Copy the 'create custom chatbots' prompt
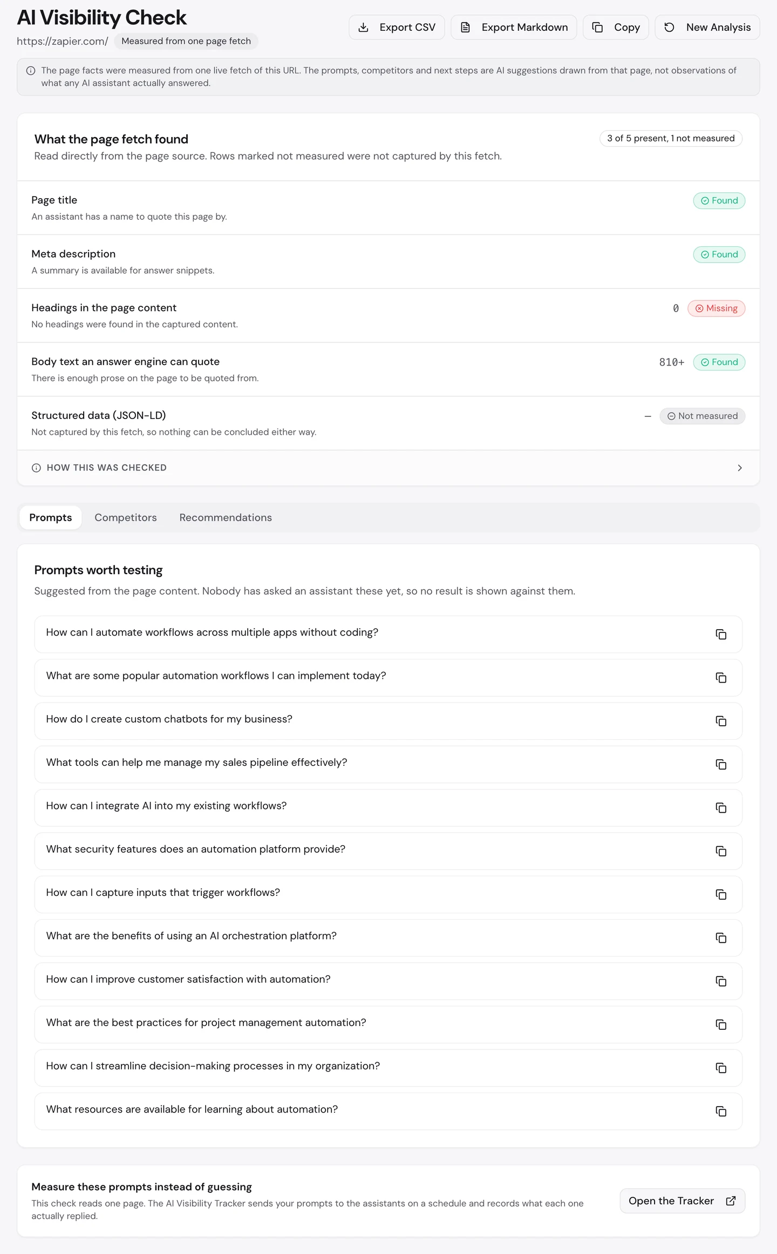The width and height of the screenshot is (777, 1254). click(721, 721)
